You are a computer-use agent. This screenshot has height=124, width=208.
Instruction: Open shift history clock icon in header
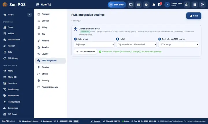187,5
